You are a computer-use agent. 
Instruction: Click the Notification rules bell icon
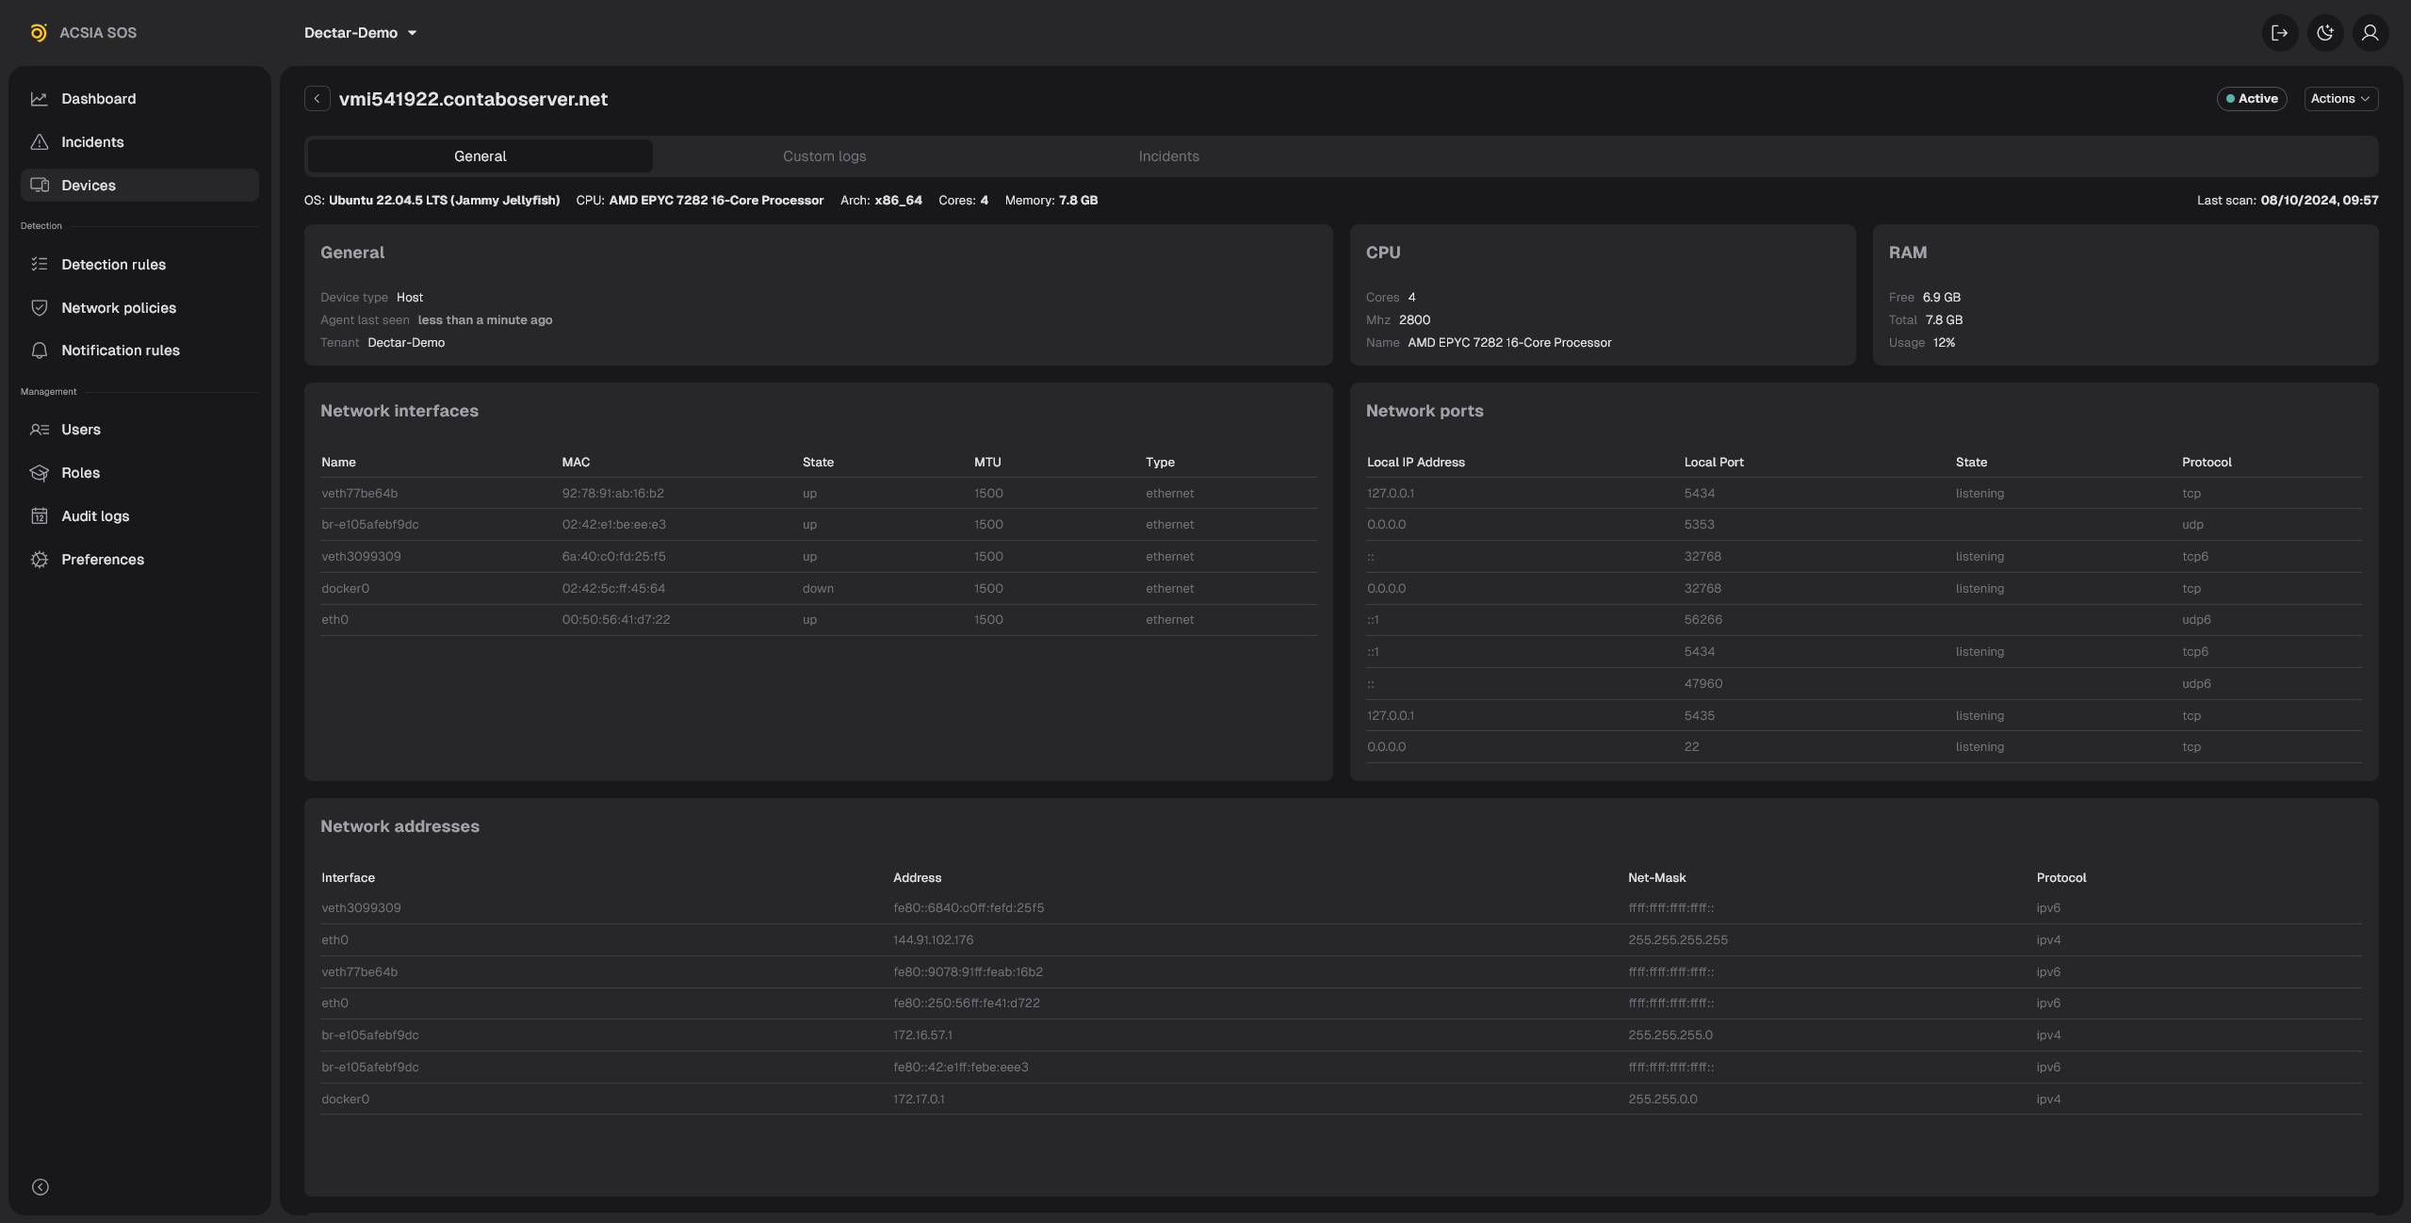coord(39,351)
